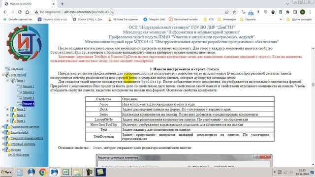Screen dimensions: 315x177
Task: Open the Другие закладки folder
Action: point(299,20)
